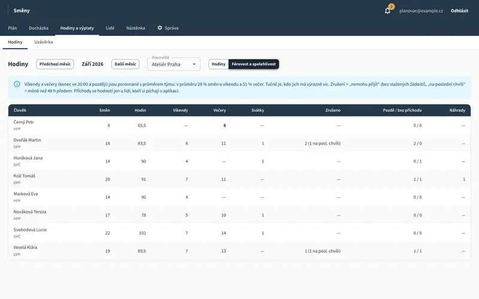Select Férovost a spolehlivost toggle
Screen dimensions: 479x299
(253, 64)
